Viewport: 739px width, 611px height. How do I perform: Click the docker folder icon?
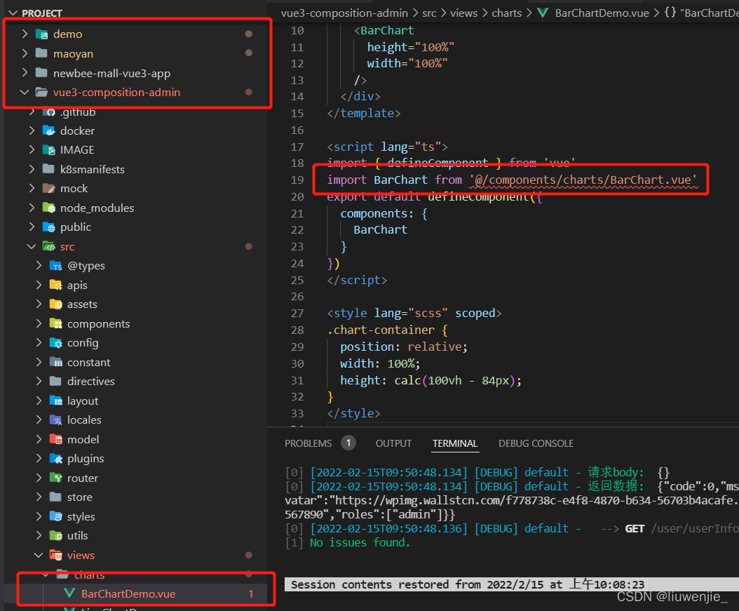[x=48, y=130]
